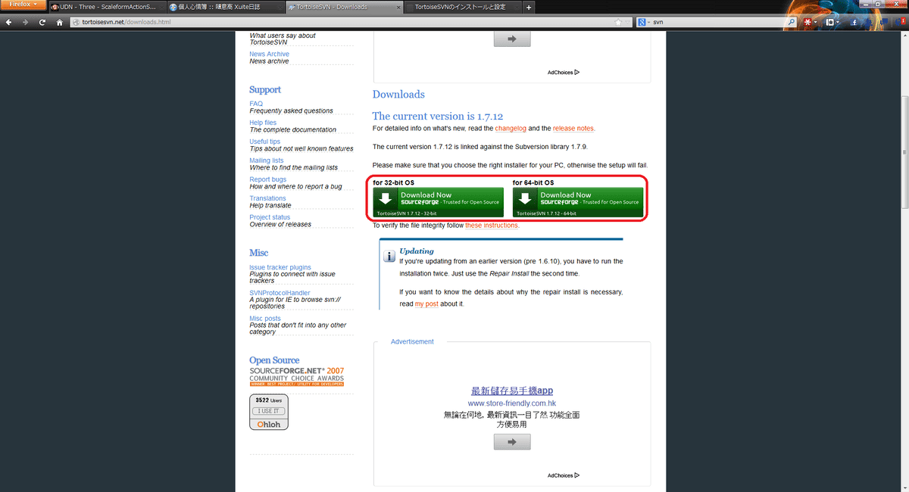Open the FAQ link
This screenshot has width=909, height=492.
tap(256, 104)
